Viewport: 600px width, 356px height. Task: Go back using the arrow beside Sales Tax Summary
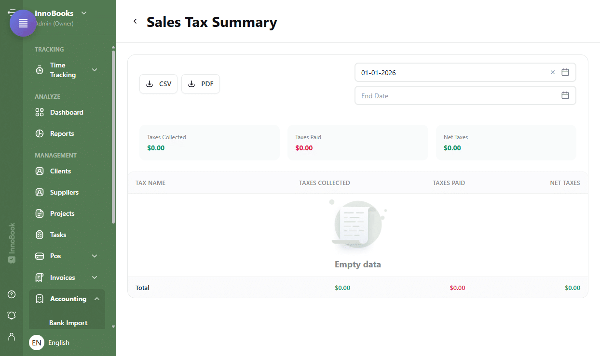click(x=135, y=21)
